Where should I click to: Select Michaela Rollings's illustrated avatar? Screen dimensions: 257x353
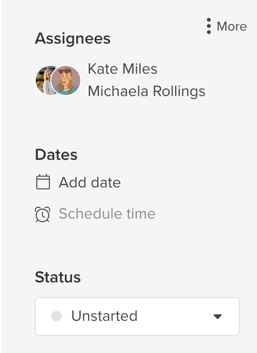click(x=66, y=80)
